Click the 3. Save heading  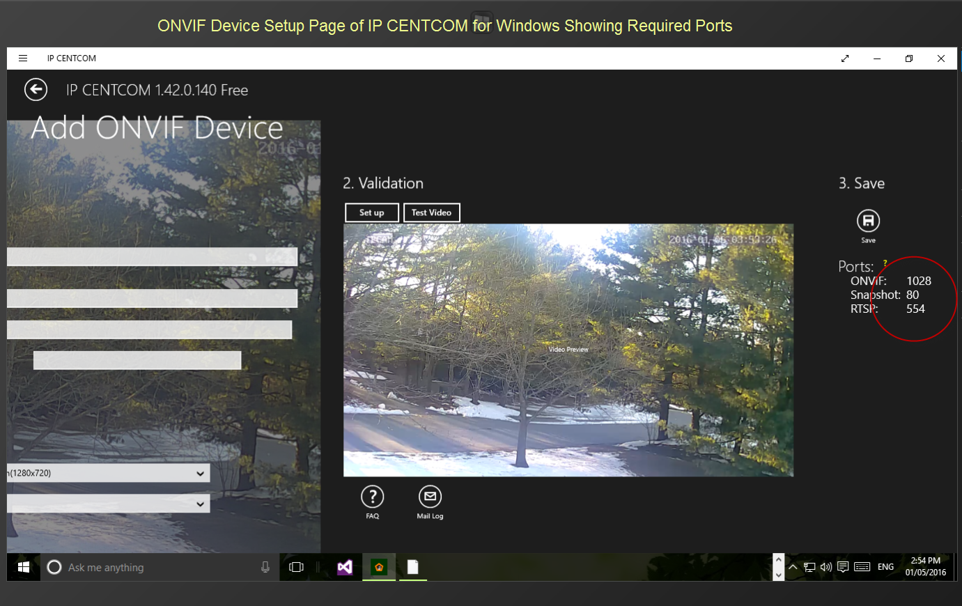point(862,183)
